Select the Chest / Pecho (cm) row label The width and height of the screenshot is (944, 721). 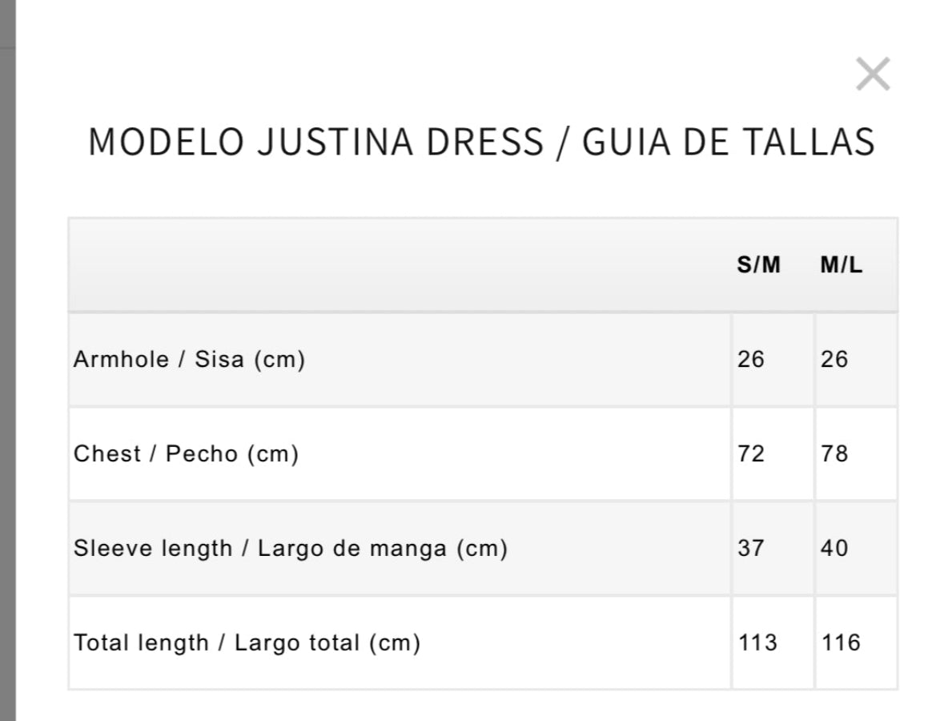[x=186, y=453]
